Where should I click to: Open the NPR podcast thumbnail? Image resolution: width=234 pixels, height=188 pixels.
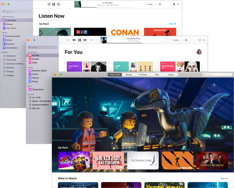pos(90,32)
